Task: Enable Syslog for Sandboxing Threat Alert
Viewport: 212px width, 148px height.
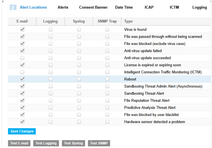Action: (79, 93)
